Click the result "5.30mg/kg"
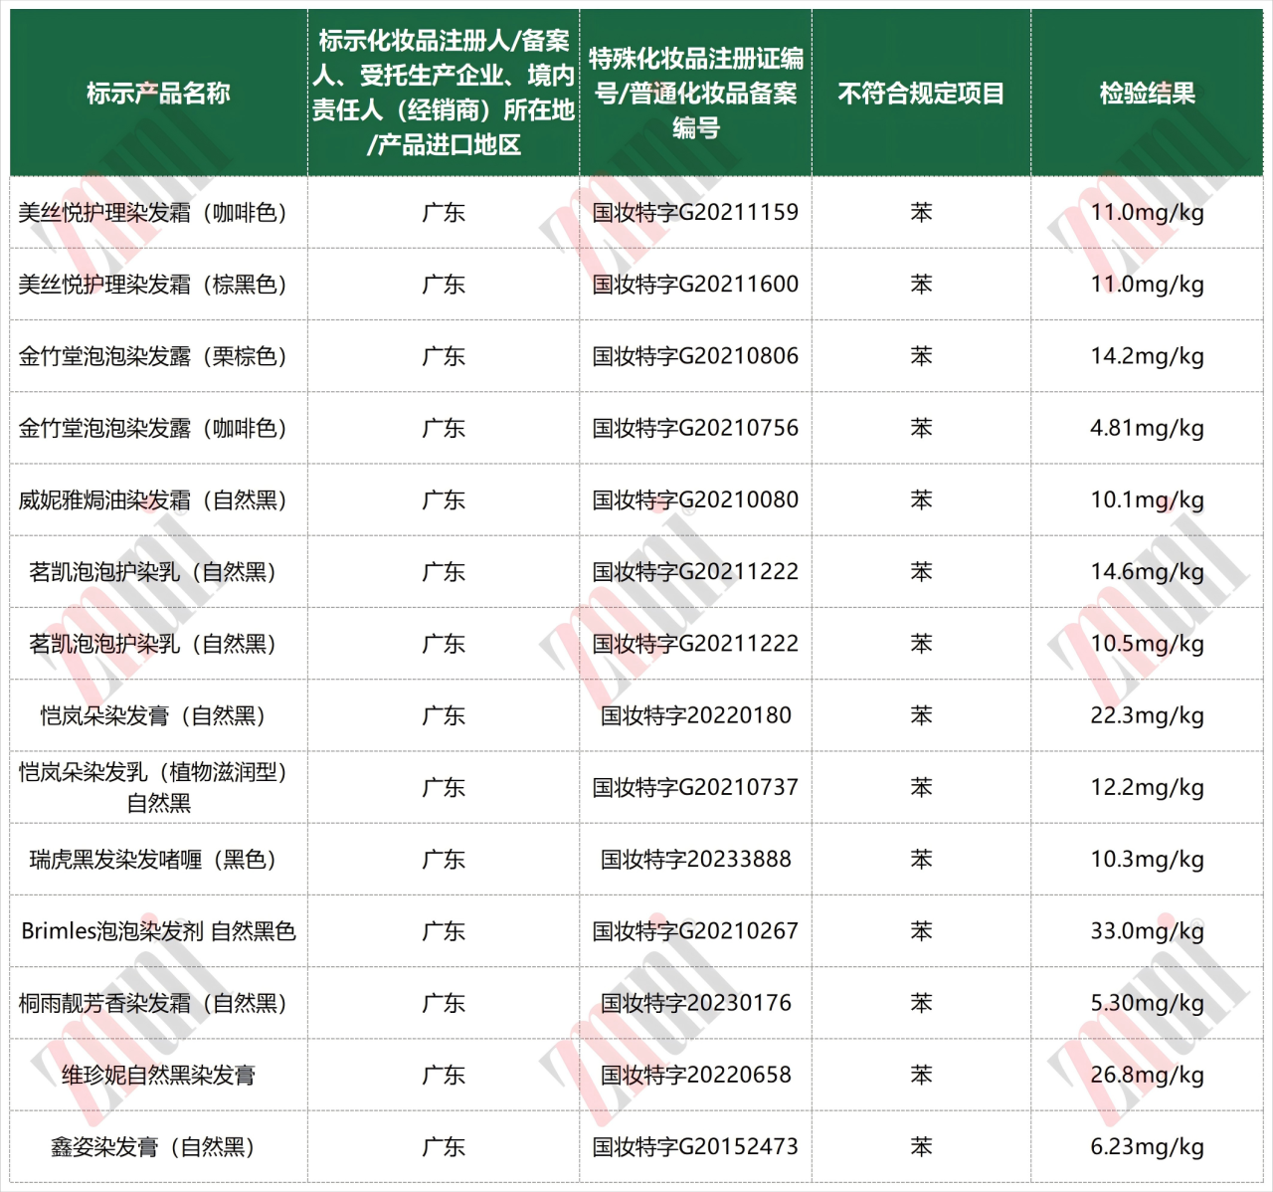Image resolution: width=1273 pixels, height=1192 pixels. pos(1147,1003)
